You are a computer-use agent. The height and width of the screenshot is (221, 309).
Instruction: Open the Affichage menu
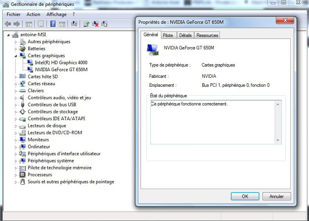click(x=56, y=14)
